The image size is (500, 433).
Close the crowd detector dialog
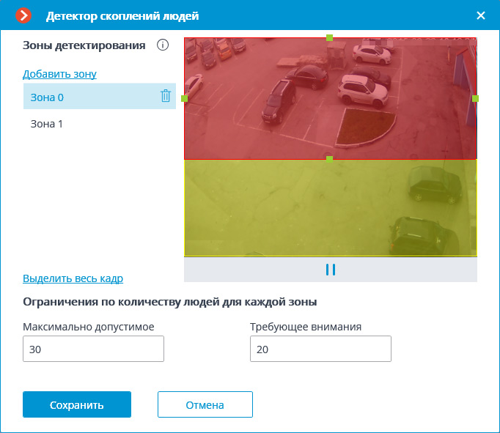pyautogui.click(x=481, y=15)
